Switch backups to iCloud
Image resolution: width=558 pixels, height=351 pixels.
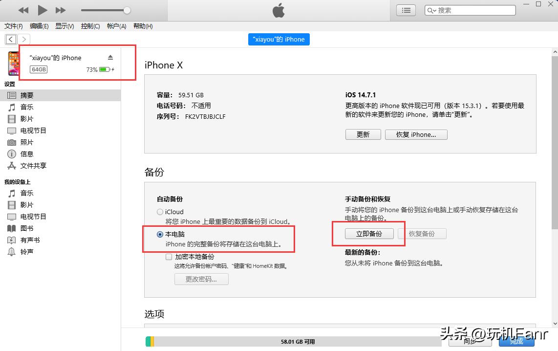tap(160, 212)
